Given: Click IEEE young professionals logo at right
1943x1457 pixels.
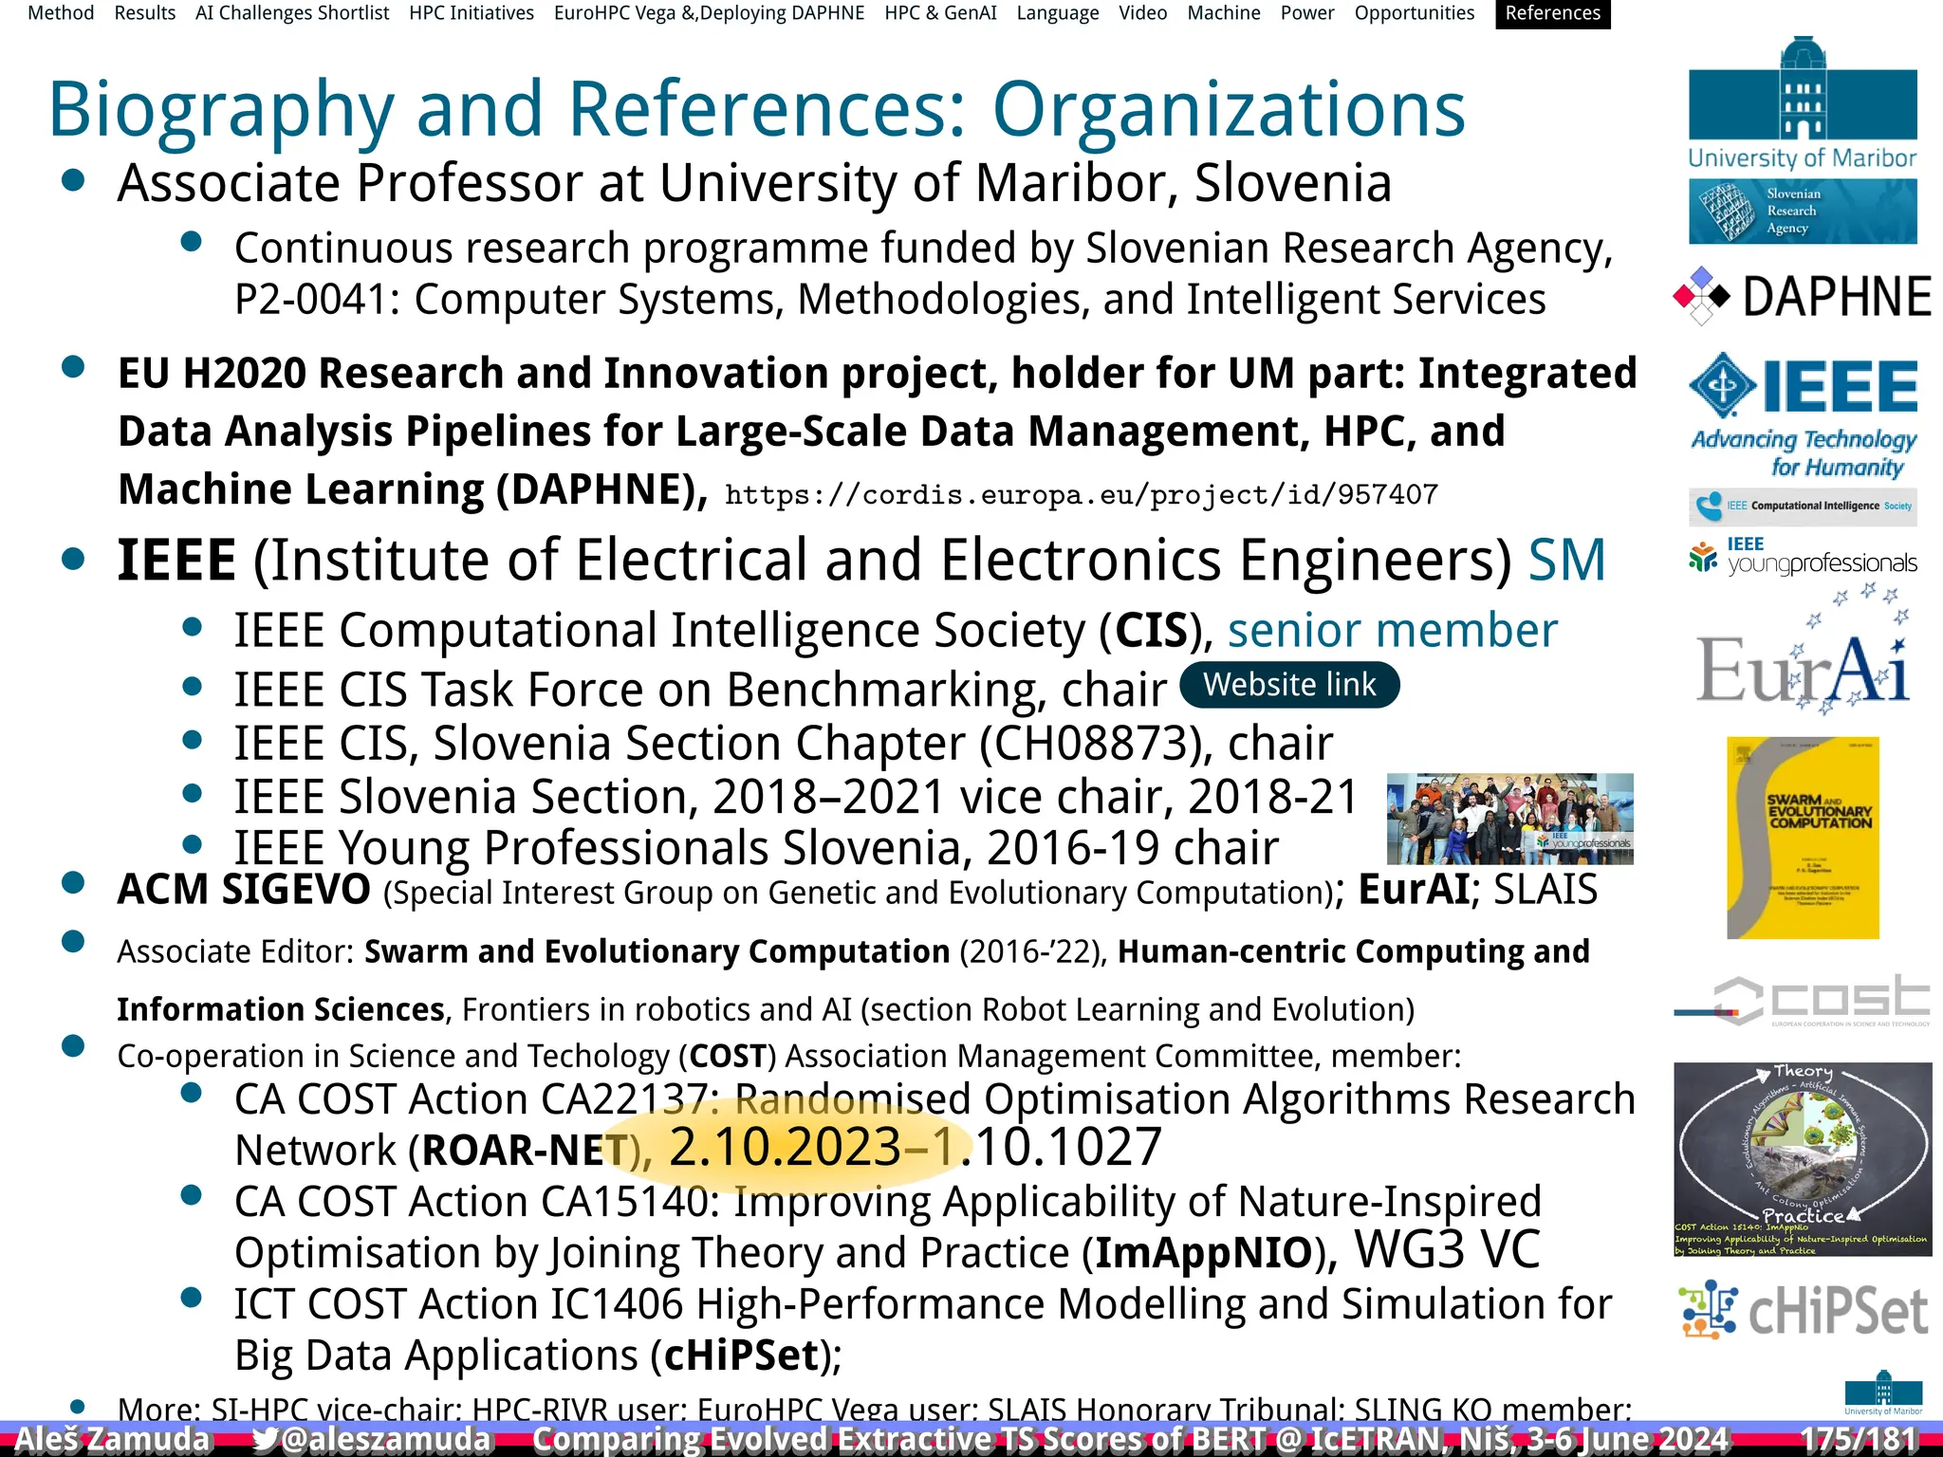Looking at the screenshot, I should click(1803, 557).
